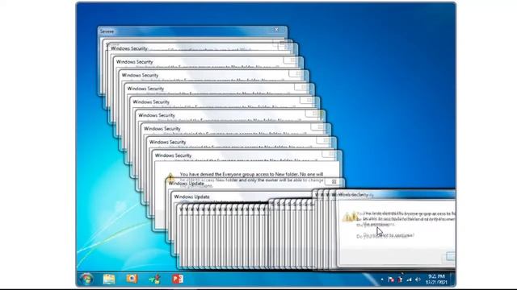Close the Severe window
The height and width of the screenshot is (290, 517).
pyautogui.click(x=276, y=30)
